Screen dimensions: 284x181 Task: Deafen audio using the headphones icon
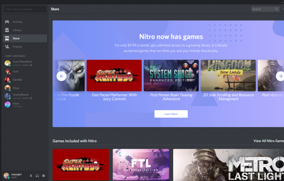(37, 176)
